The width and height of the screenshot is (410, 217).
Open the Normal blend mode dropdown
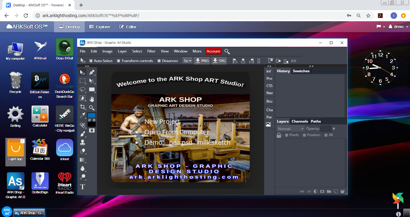coord(291,129)
